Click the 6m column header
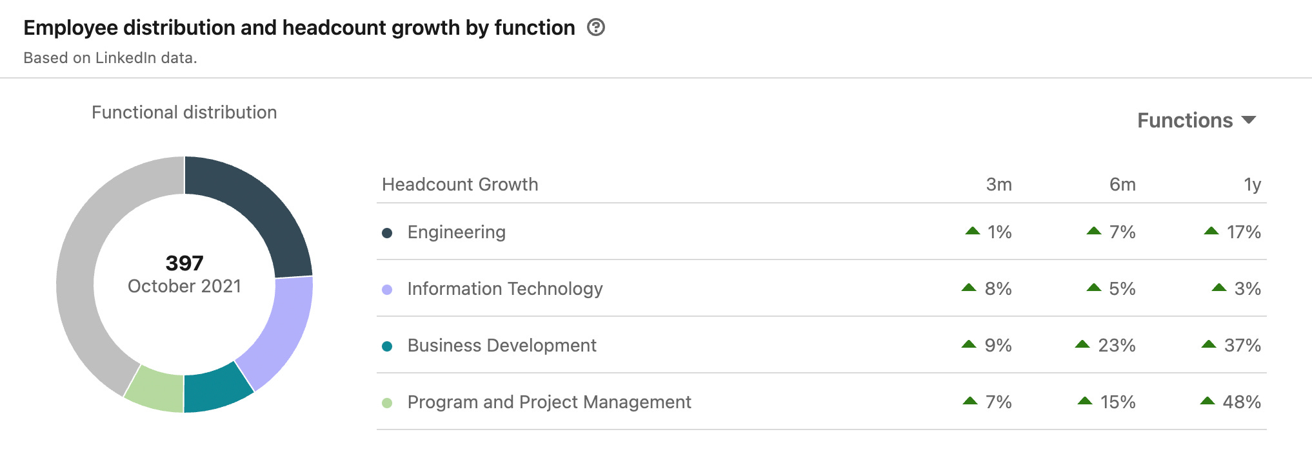This screenshot has height=452, width=1312. [x=1122, y=185]
